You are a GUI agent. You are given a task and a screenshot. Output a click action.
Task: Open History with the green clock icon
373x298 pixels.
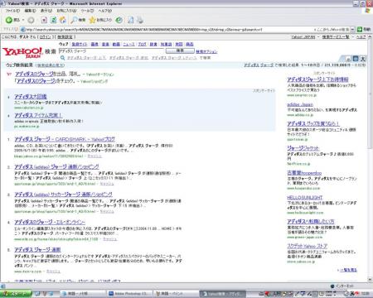coord(119,20)
